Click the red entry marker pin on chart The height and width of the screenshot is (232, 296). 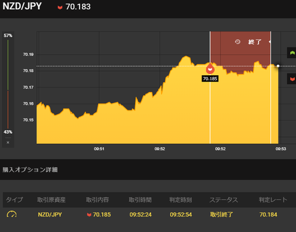pyautogui.click(x=210, y=68)
